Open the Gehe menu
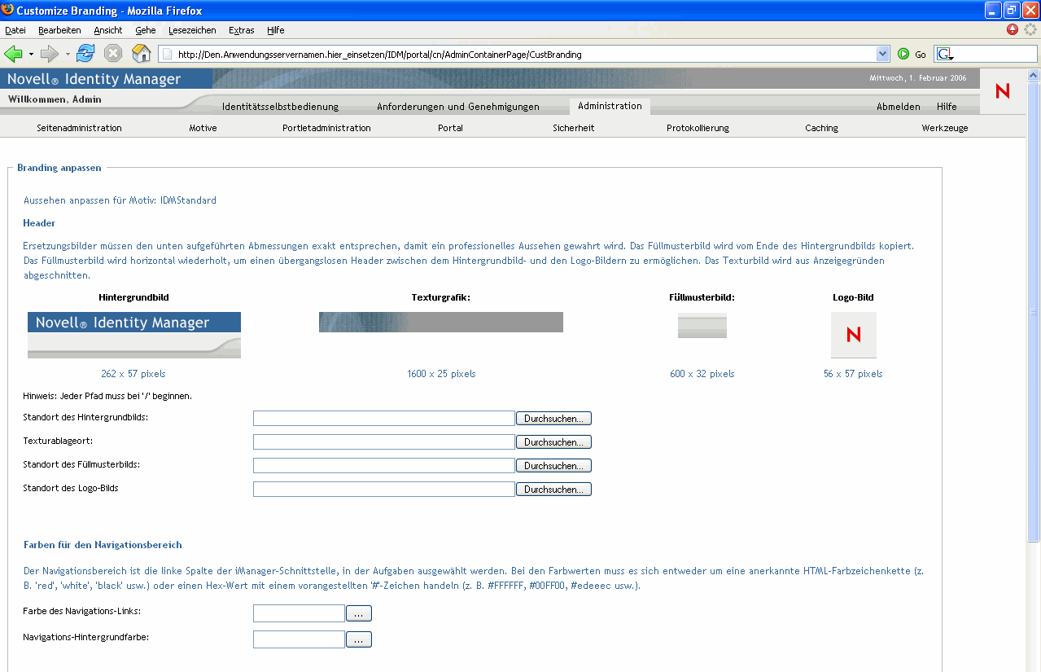Image resolution: width=1041 pixels, height=672 pixels. click(146, 30)
